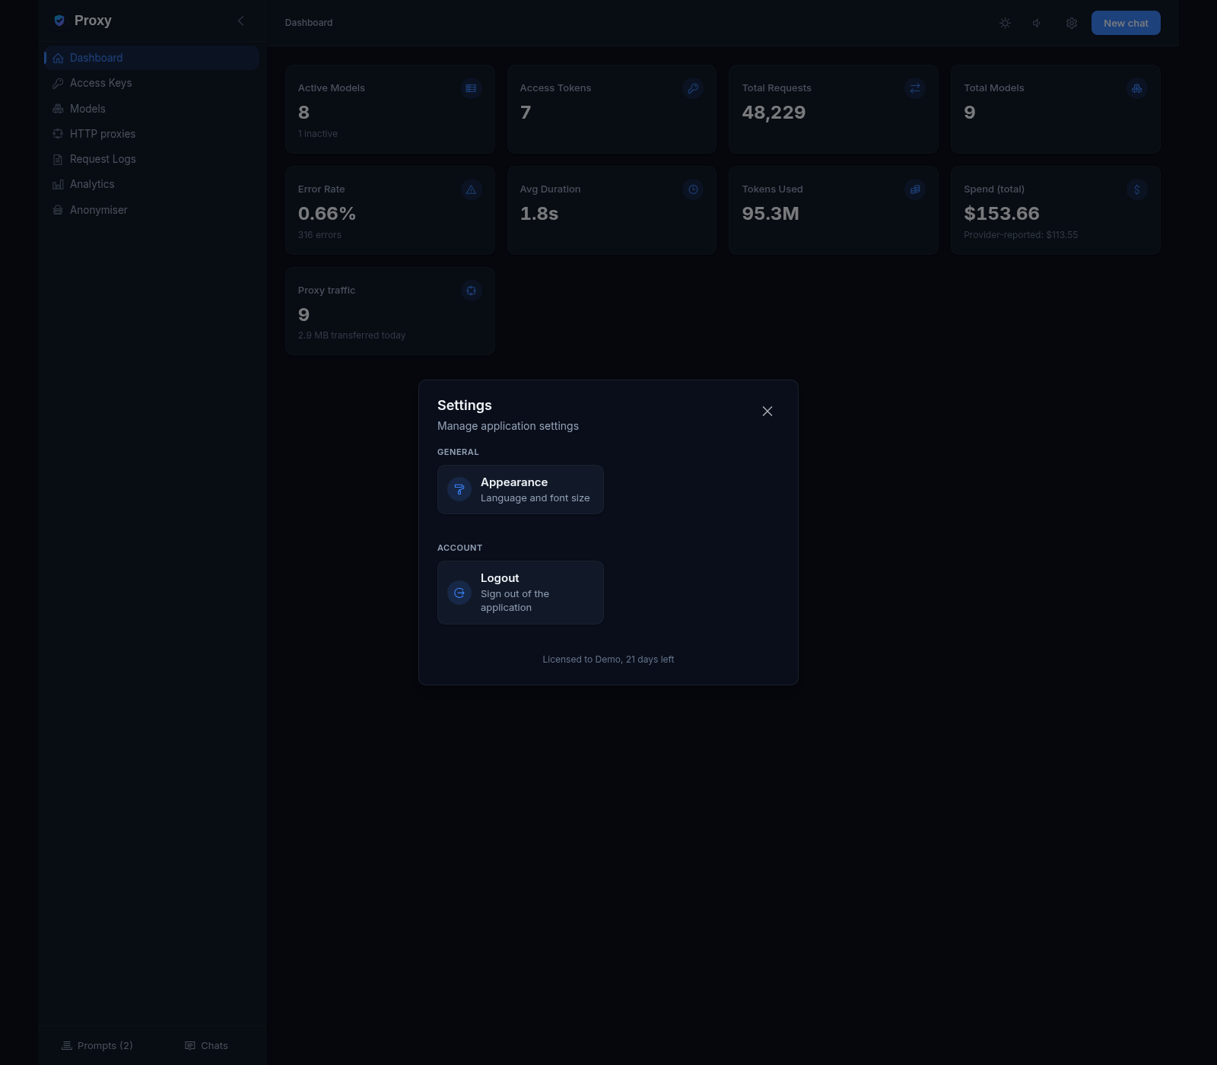
Task: Click the "1 inactive" text
Action: pos(318,134)
